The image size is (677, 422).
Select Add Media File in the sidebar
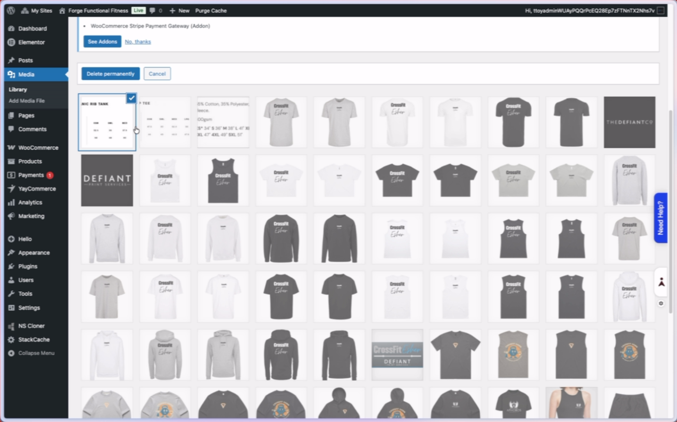(27, 101)
